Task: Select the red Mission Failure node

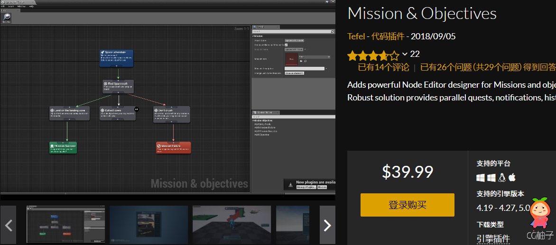Action: coord(174,147)
